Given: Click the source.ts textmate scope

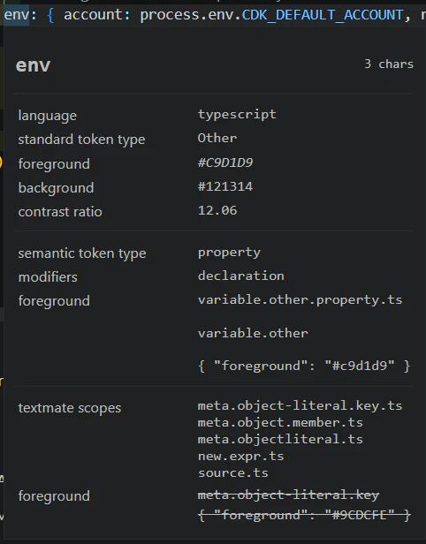Looking at the screenshot, I should point(233,473).
